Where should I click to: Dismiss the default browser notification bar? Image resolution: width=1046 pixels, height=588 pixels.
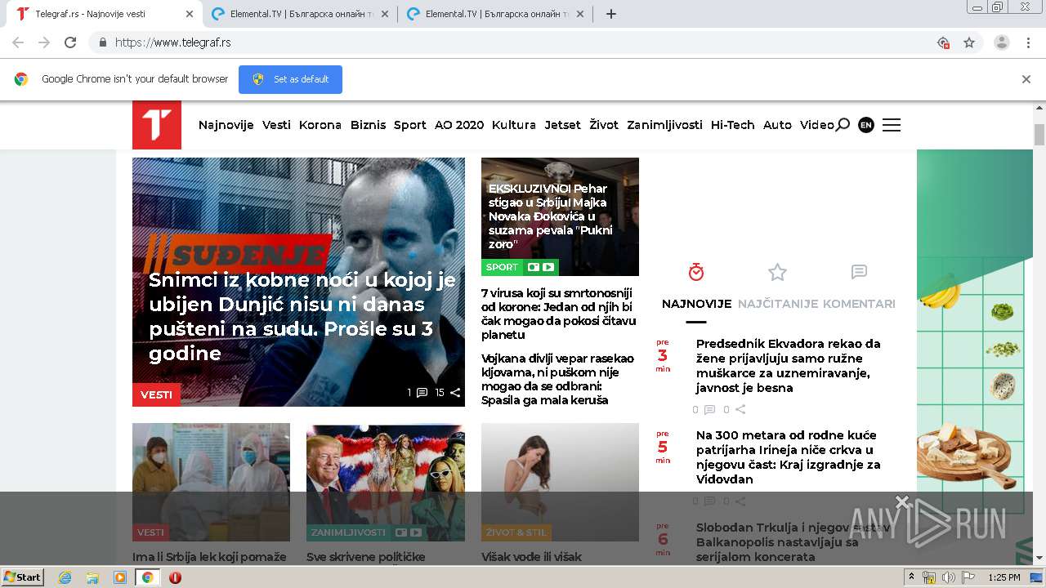1026,79
